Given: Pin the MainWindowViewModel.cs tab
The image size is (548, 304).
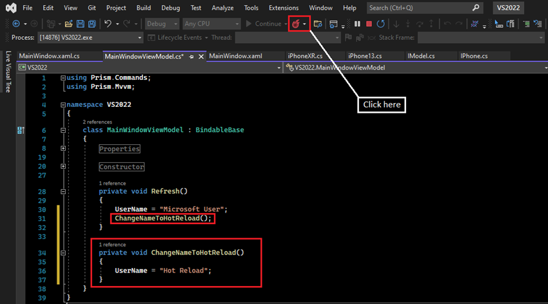Looking at the screenshot, I should (191, 57).
